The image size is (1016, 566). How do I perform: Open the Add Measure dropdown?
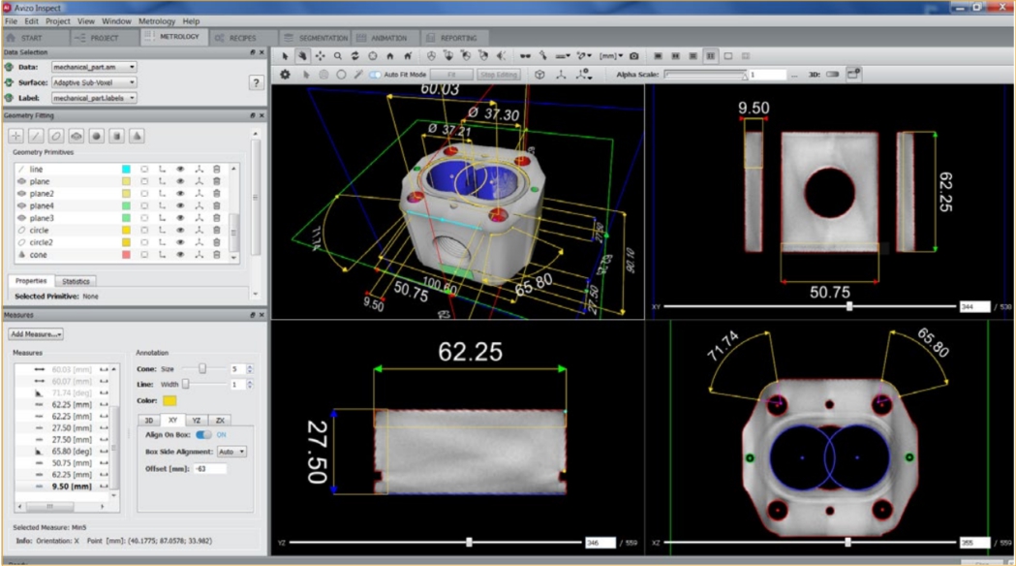pyautogui.click(x=36, y=333)
